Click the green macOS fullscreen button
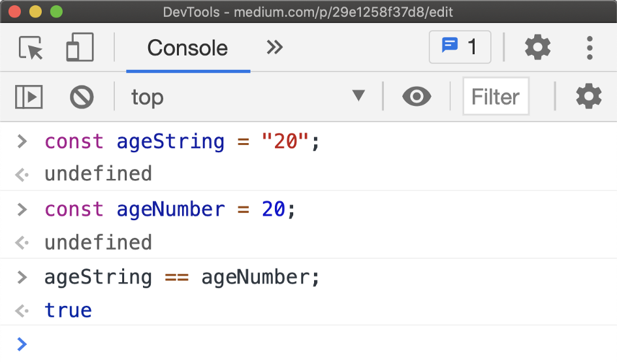Image resolution: width=617 pixels, height=362 pixels. point(56,12)
